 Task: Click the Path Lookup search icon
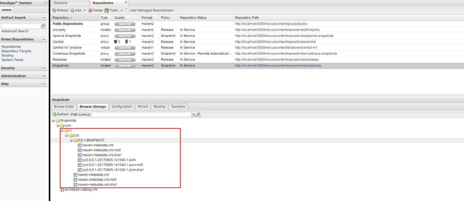tap(199, 114)
